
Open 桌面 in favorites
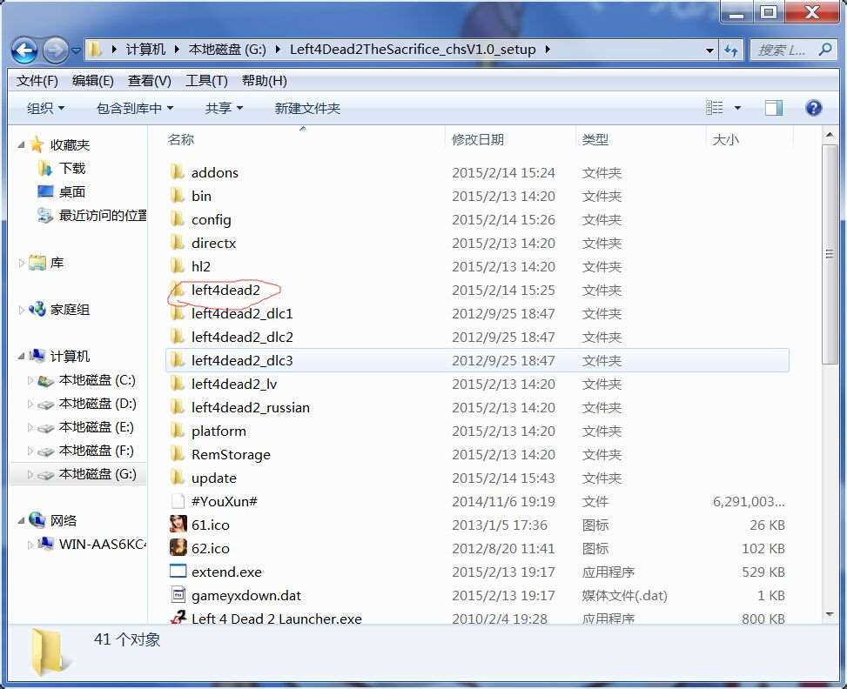tap(72, 191)
